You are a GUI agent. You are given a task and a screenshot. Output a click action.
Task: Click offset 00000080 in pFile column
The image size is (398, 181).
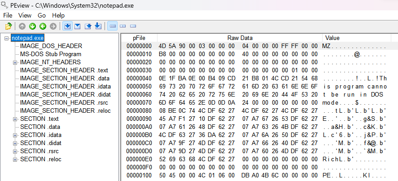(139, 110)
